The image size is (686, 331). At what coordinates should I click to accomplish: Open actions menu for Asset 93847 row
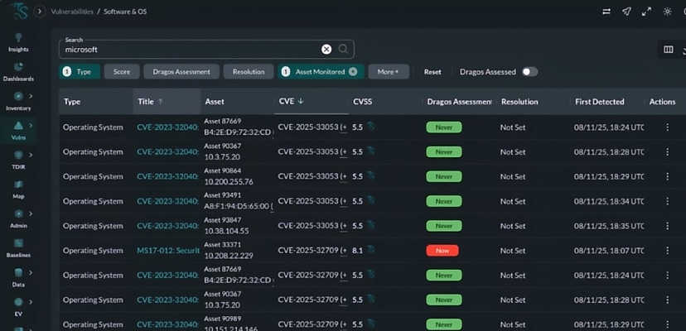(667, 226)
